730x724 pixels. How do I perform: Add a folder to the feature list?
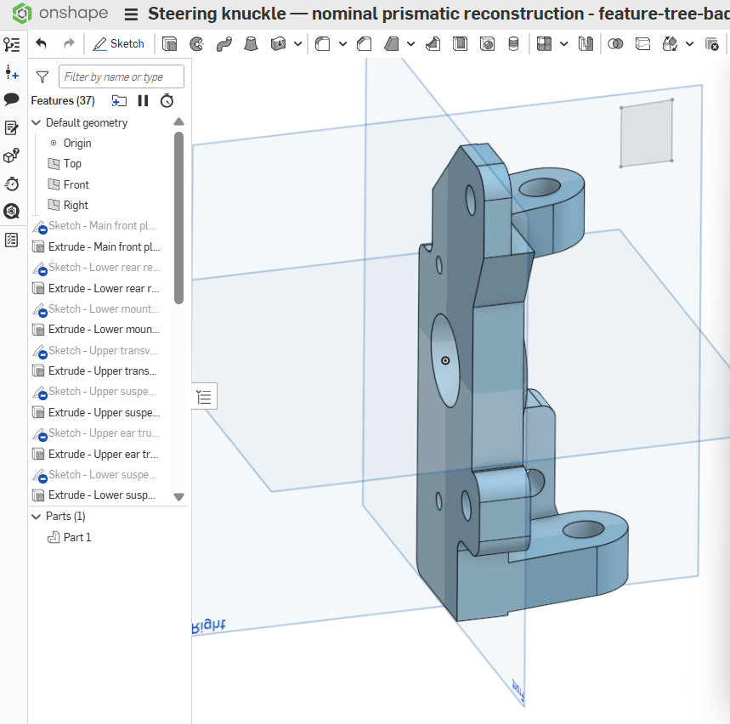point(119,100)
